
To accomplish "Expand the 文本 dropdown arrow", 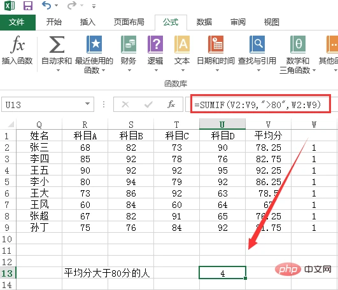I will point(183,70).
